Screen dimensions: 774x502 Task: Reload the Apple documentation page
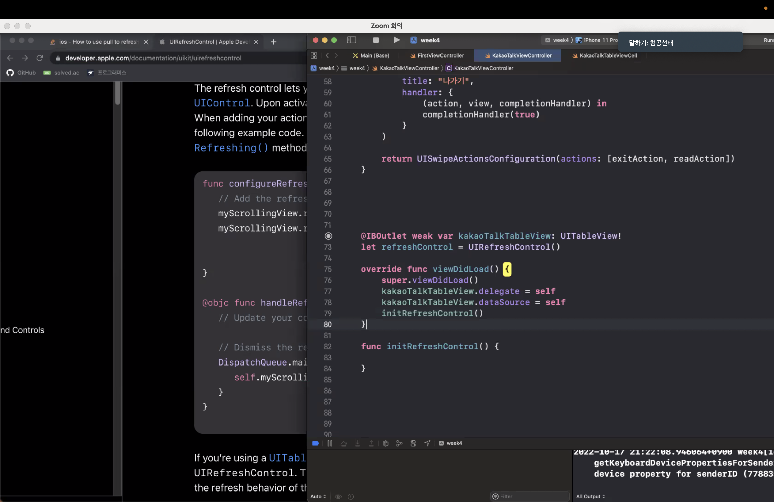(40, 58)
